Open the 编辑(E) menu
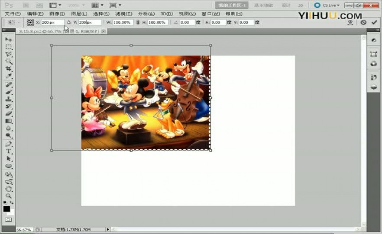This screenshot has height=234, width=382. click(36, 14)
